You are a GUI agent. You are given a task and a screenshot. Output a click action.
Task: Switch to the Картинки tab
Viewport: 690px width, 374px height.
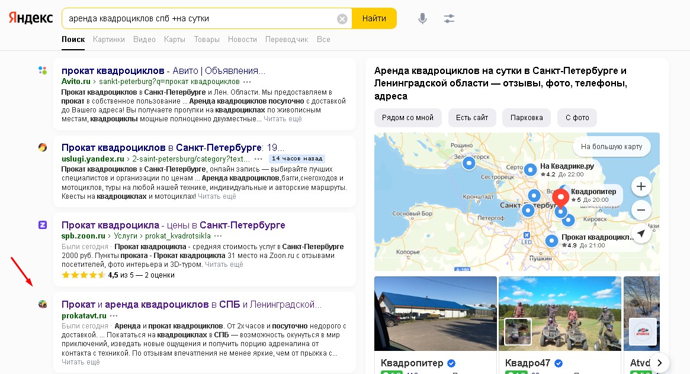click(x=110, y=39)
